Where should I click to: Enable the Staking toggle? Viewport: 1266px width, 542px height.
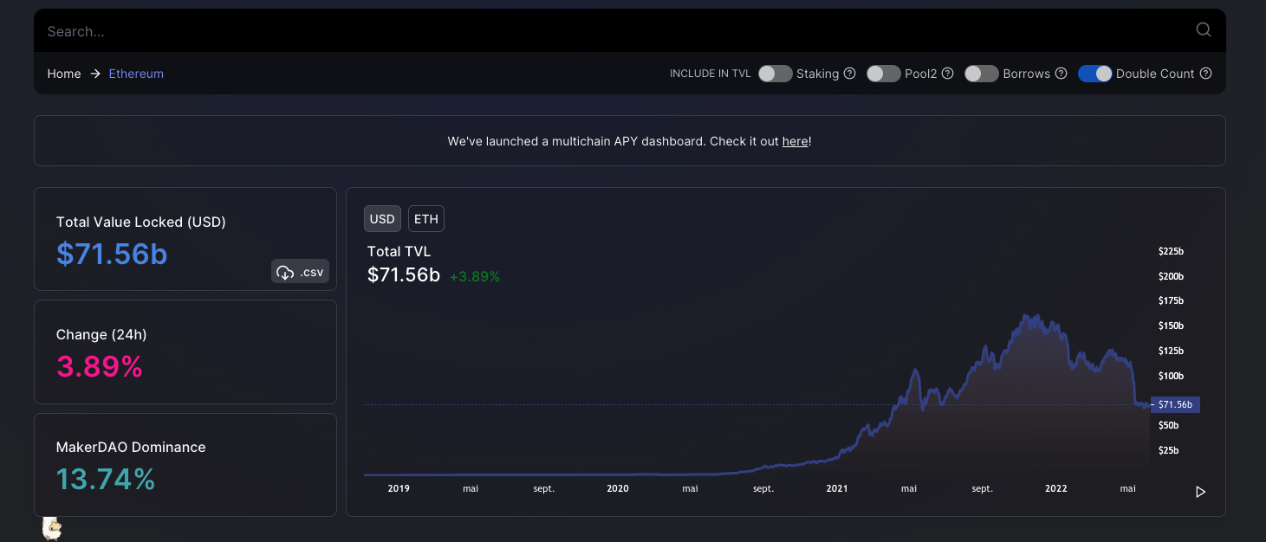[775, 74]
